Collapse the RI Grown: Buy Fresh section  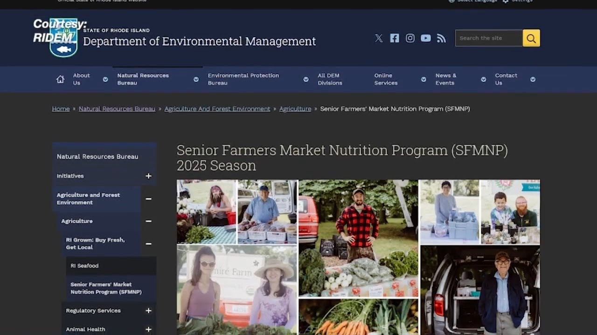point(148,243)
